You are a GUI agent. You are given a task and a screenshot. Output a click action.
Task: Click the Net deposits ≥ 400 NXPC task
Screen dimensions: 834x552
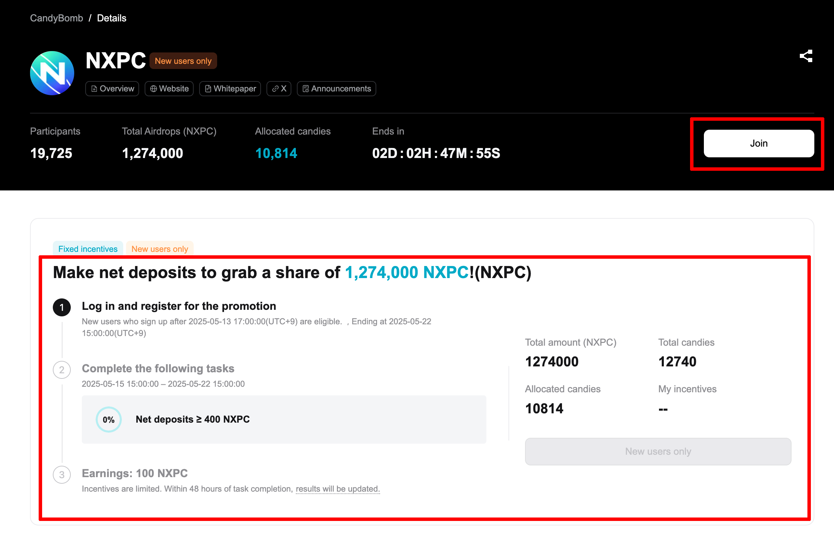(192, 419)
